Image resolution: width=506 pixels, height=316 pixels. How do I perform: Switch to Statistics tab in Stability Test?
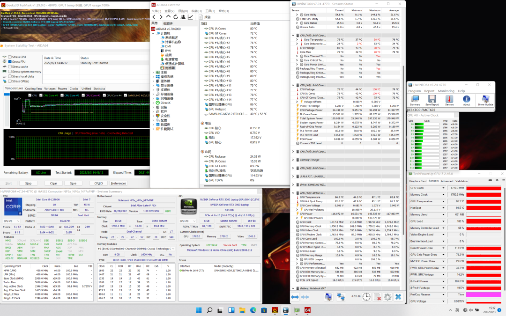(x=99, y=88)
